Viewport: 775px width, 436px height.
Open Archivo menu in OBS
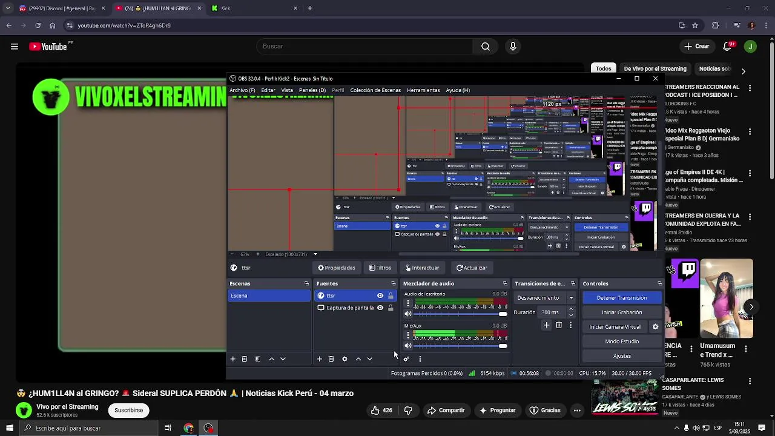pyautogui.click(x=242, y=90)
